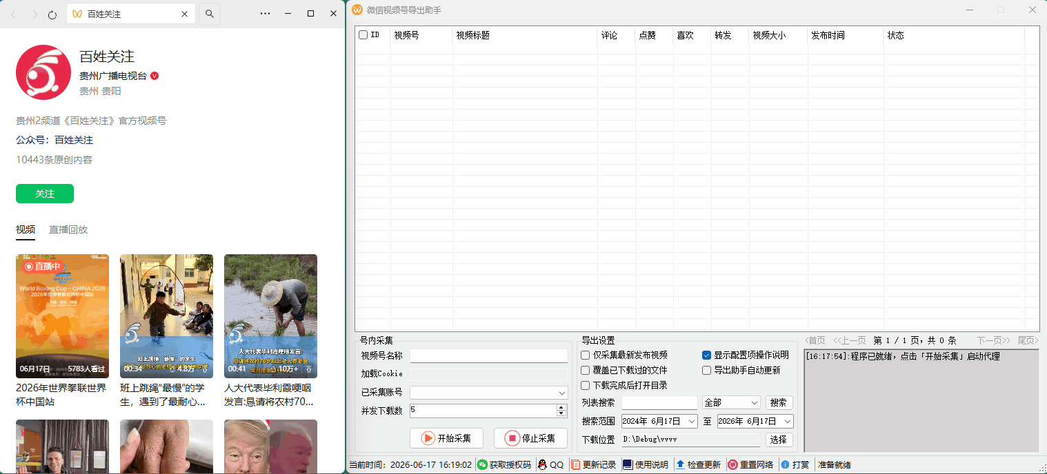This screenshot has width=1047, height=474.
Task: Click the browser back arrow
Action: [x=13, y=14]
